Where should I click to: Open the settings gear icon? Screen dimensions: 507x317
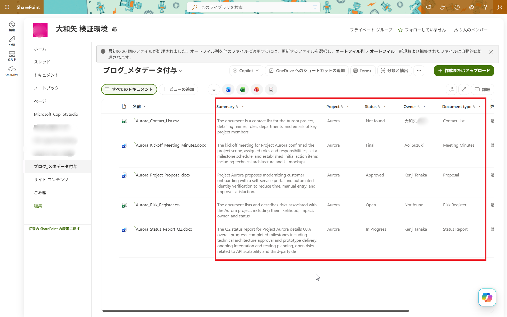pyautogui.click(x=471, y=7)
